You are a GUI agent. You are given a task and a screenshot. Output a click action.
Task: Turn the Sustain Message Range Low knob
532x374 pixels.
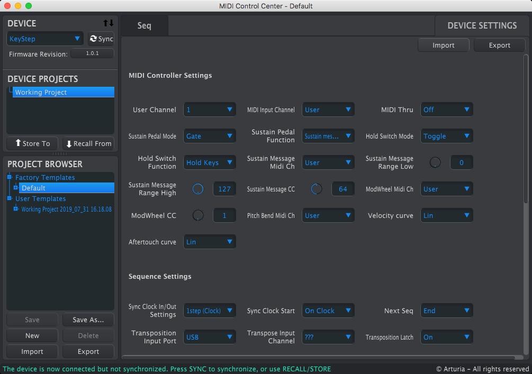pyautogui.click(x=435, y=162)
